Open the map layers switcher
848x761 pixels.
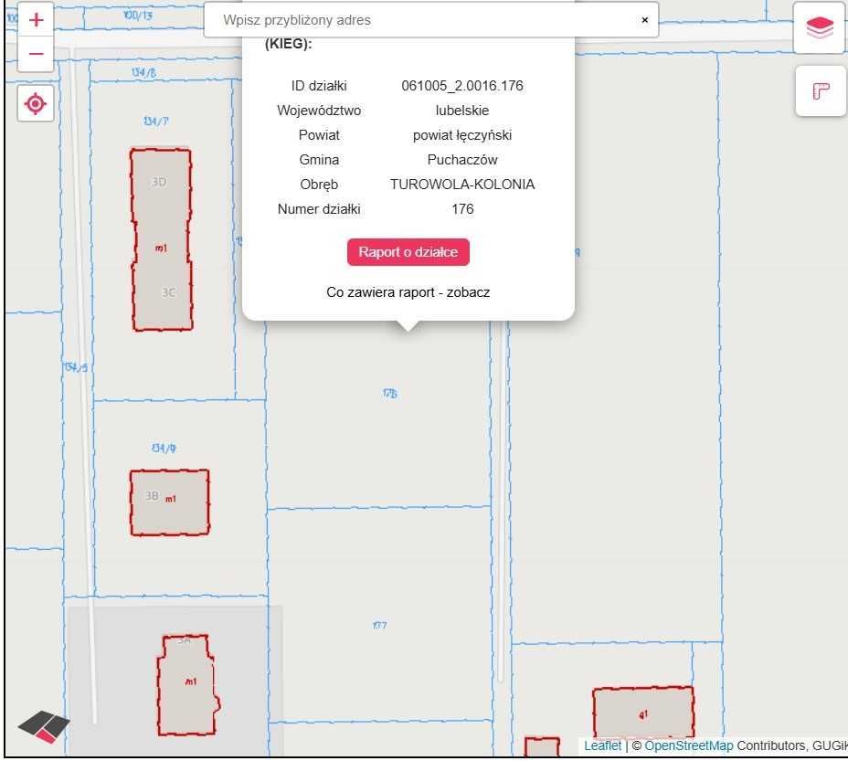pos(820,27)
